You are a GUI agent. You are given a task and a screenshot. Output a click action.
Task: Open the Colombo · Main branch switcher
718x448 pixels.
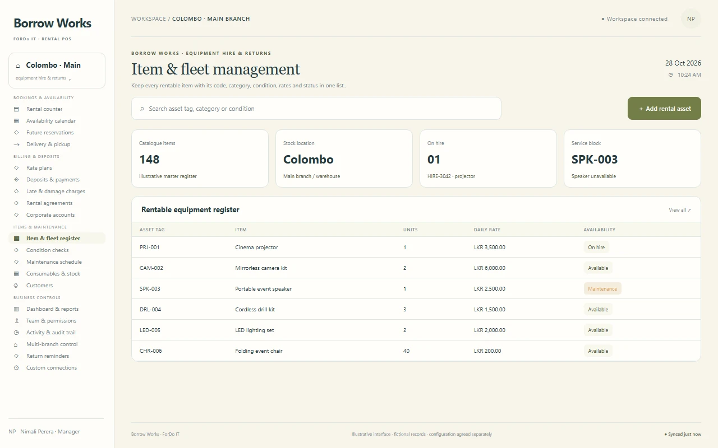coord(57,71)
